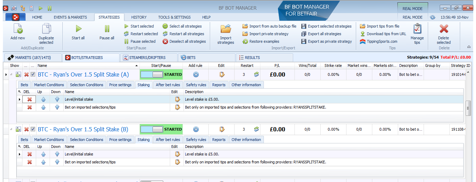Click Import tips from file
Image resolution: width=476 pixels, height=182 pixels.
click(x=380, y=26)
